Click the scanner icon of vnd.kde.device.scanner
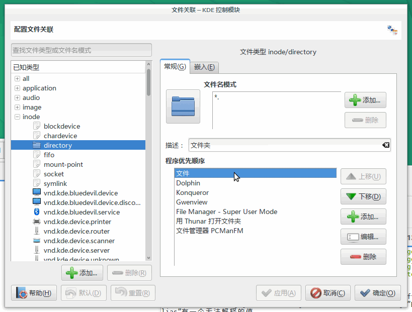The height and width of the screenshot is (312, 412). point(37,241)
